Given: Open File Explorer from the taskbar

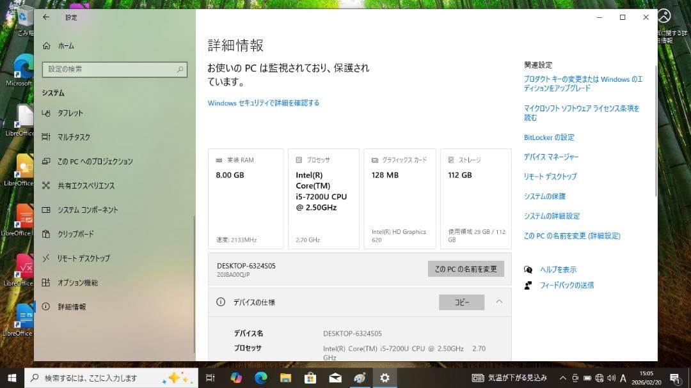Looking at the screenshot, I should (285, 378).
